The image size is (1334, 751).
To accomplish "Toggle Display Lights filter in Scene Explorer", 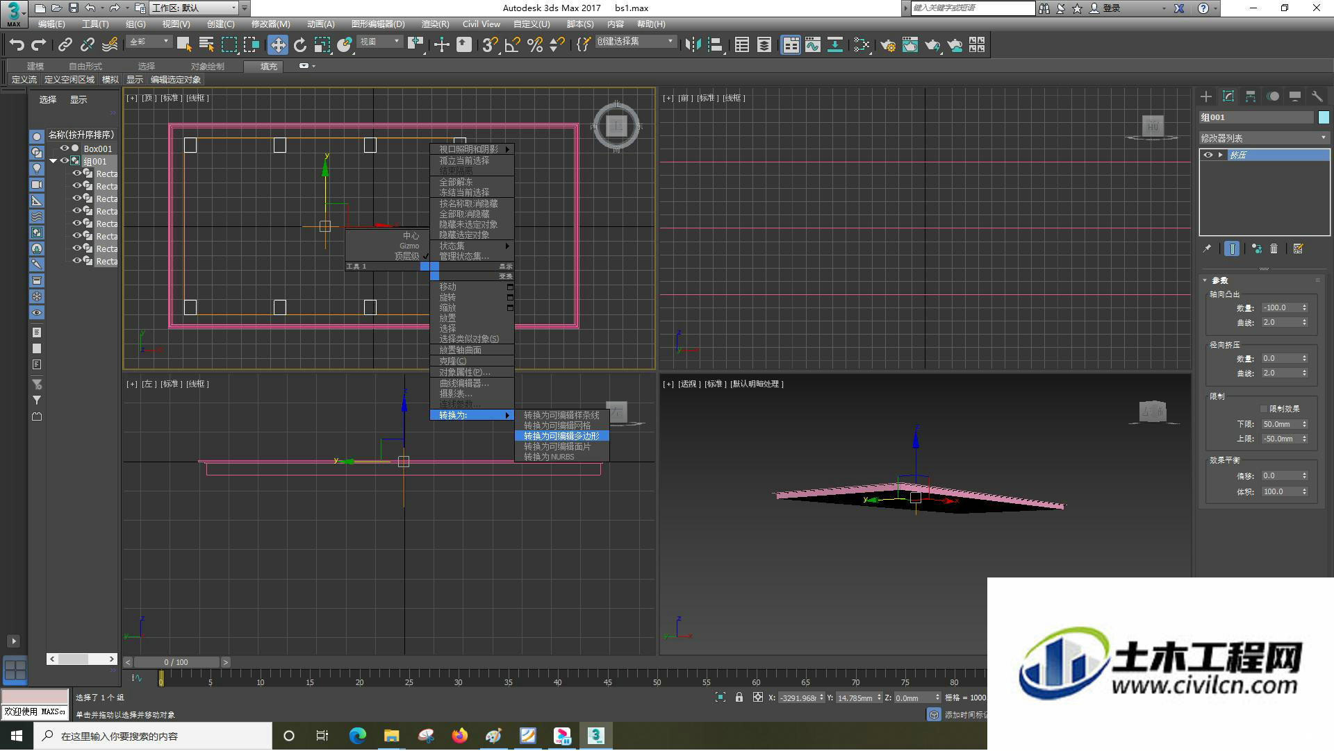I will [x=37, y=169].
